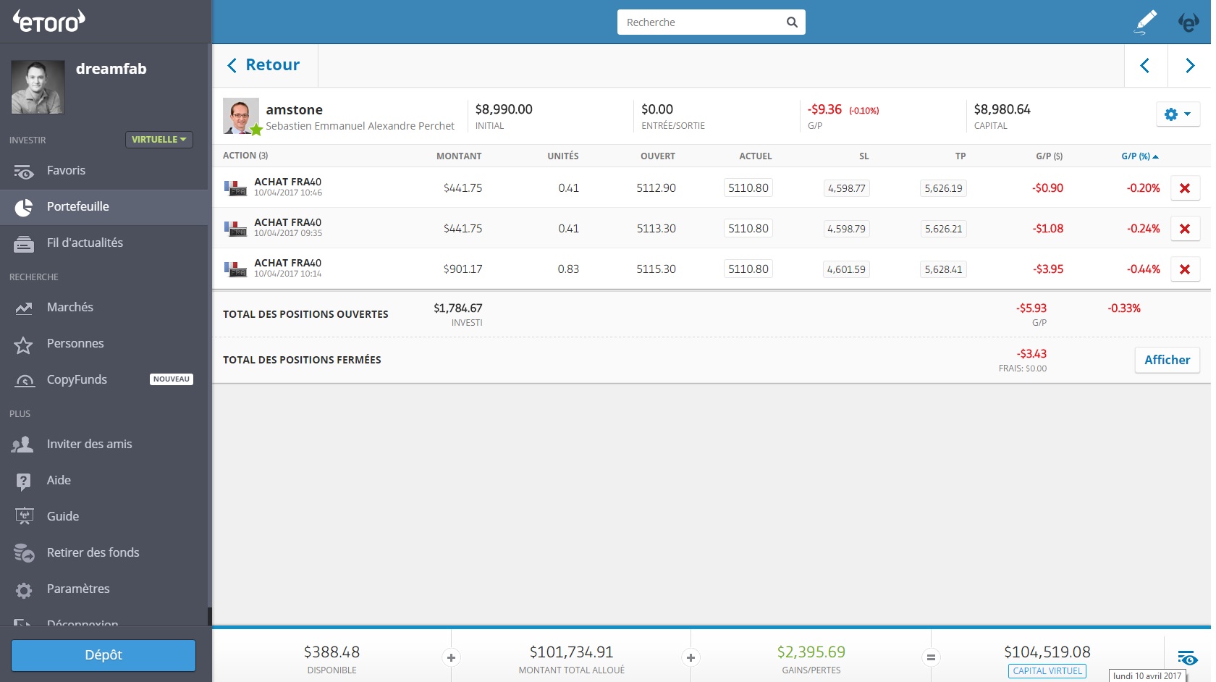Click the Dépôt button
Screen dimensions: 1216x682
[x=104, y=655]
